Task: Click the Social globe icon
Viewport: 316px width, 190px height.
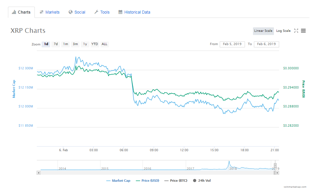Action: [71, 12]
